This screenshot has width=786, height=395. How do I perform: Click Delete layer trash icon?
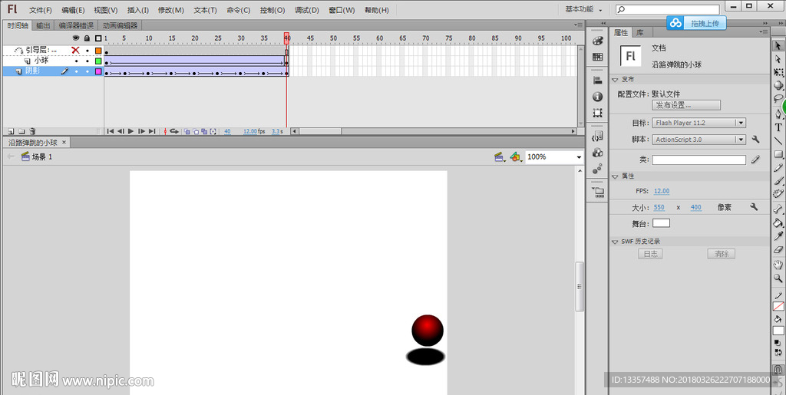tap(32, 131)
